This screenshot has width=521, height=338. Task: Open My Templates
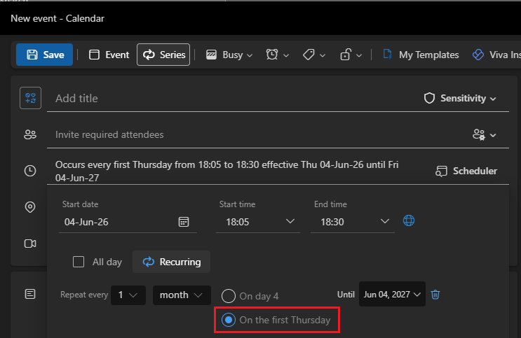[x=421, y=55]
